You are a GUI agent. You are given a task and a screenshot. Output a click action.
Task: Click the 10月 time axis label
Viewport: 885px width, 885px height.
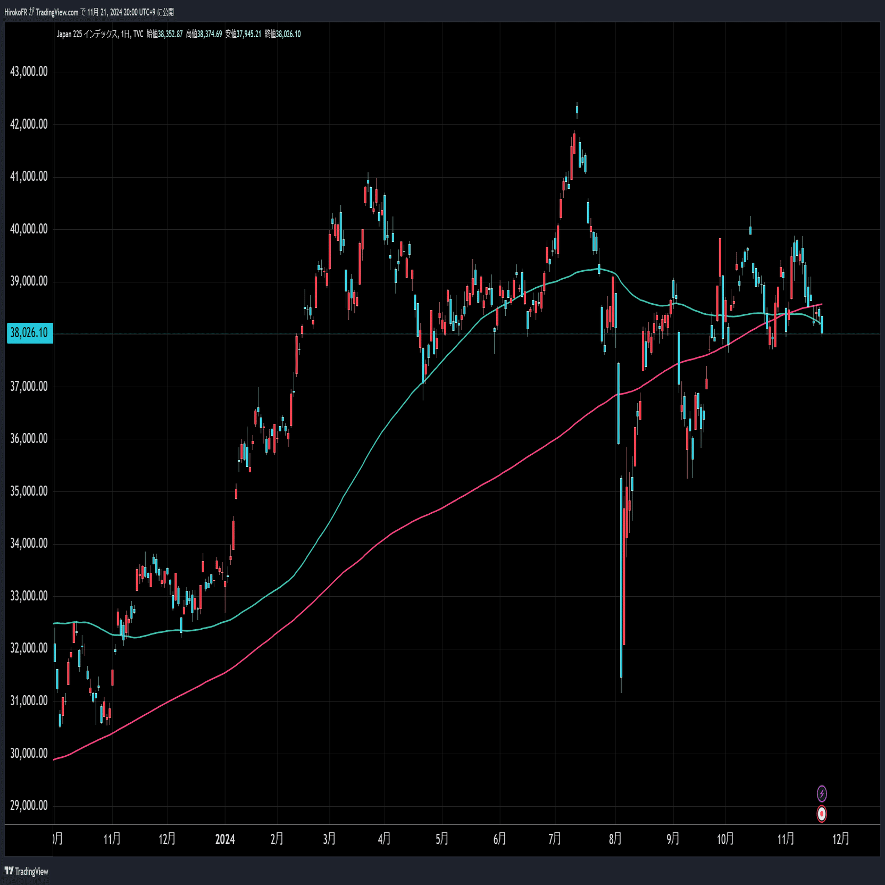(725, 839)
